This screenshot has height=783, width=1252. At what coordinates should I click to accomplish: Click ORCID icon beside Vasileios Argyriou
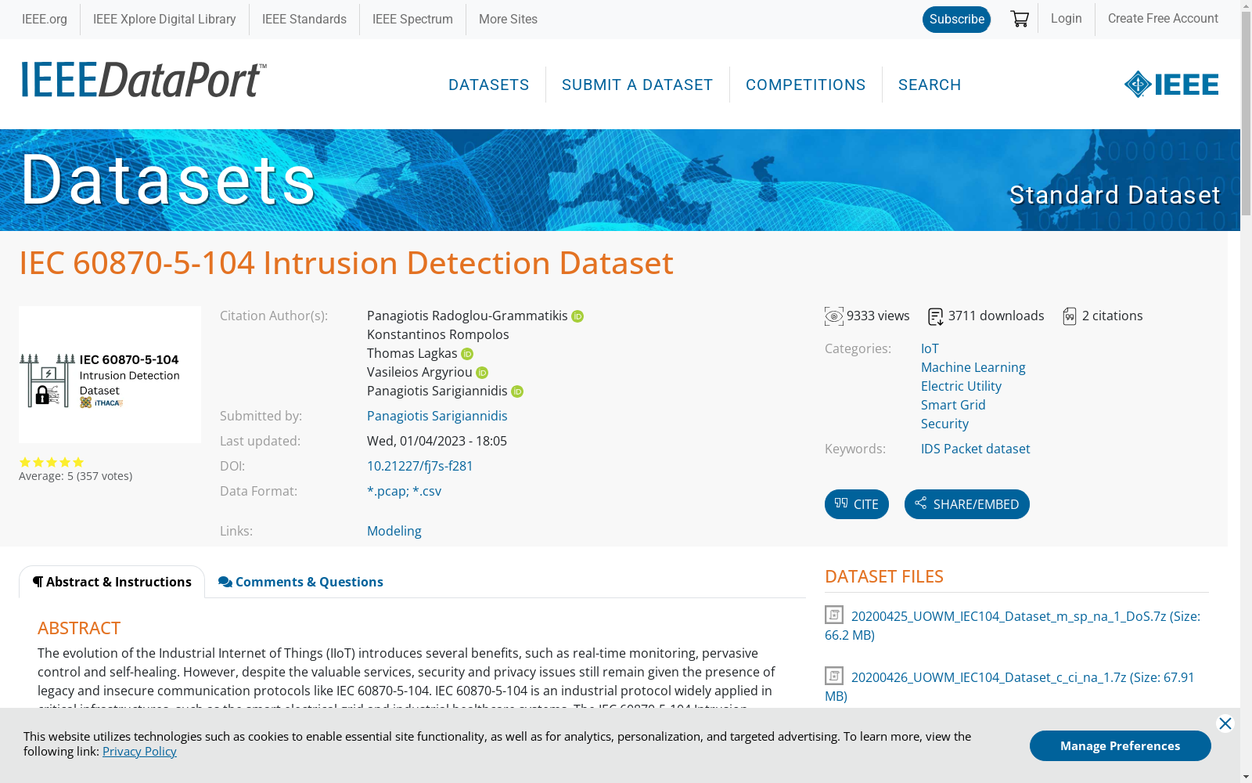point(482,373)
